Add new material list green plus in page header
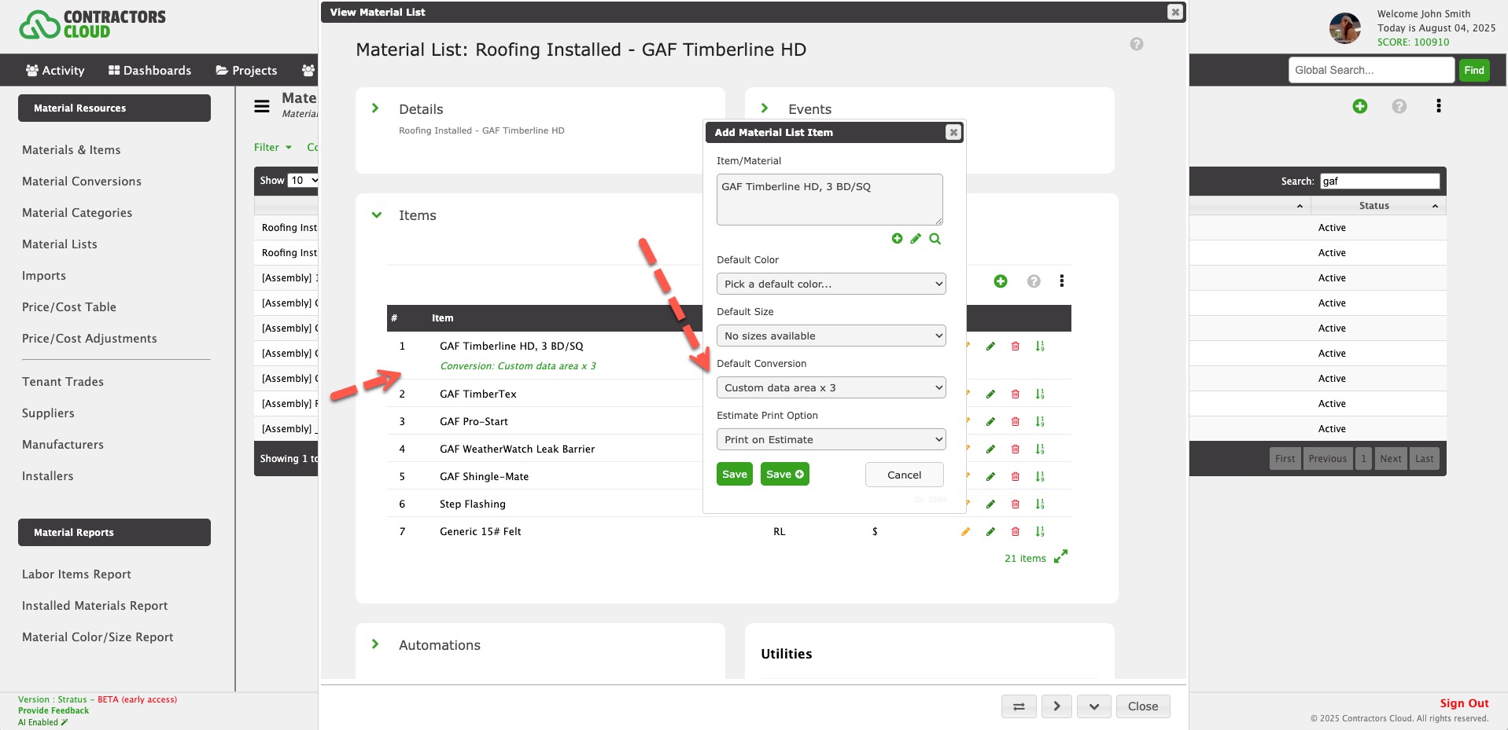 pyautogui.click(x=1360, y=106)
